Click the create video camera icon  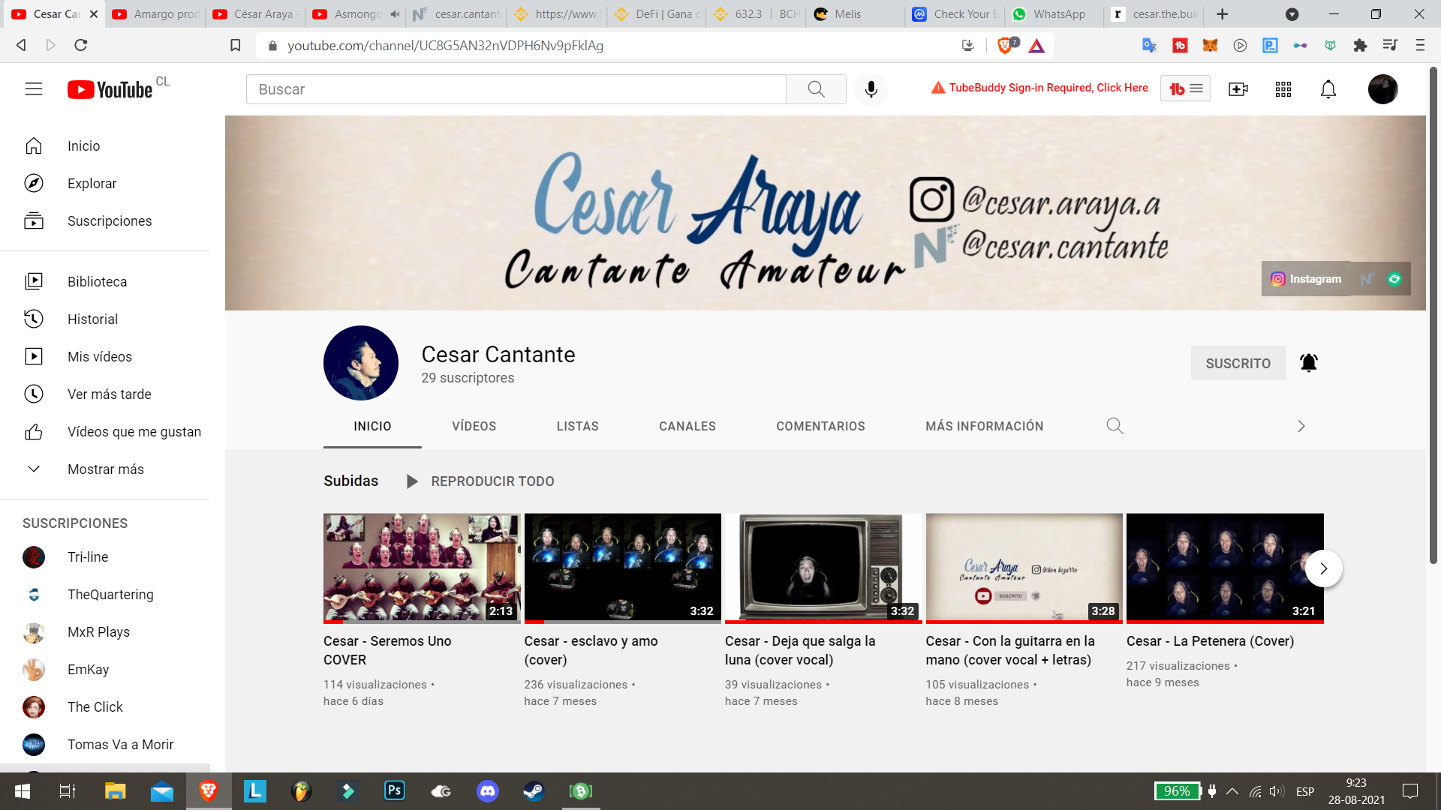pyautogui.click(x=1238, y=89)
